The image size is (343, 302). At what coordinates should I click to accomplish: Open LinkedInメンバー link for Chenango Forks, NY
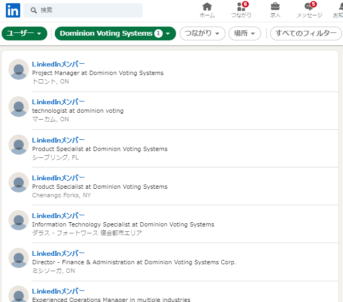pos(58,178)
